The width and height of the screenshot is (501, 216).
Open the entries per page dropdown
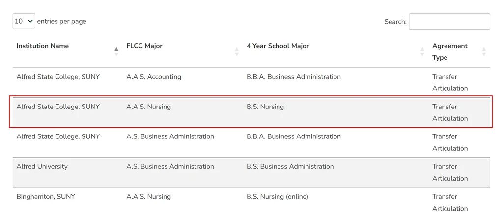[24, 21]
